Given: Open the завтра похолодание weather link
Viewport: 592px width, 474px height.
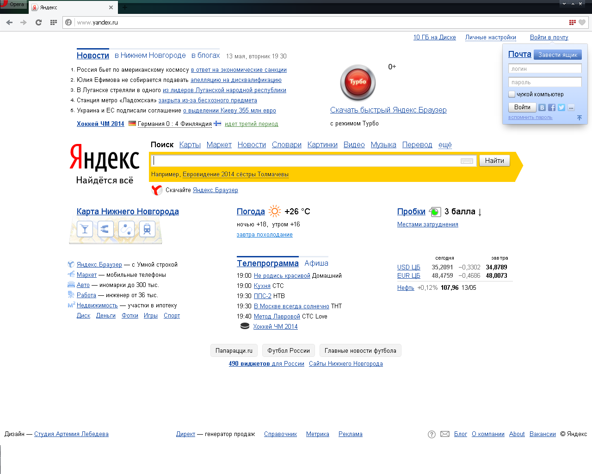Looking at the screenshot, I should point(265,235).
